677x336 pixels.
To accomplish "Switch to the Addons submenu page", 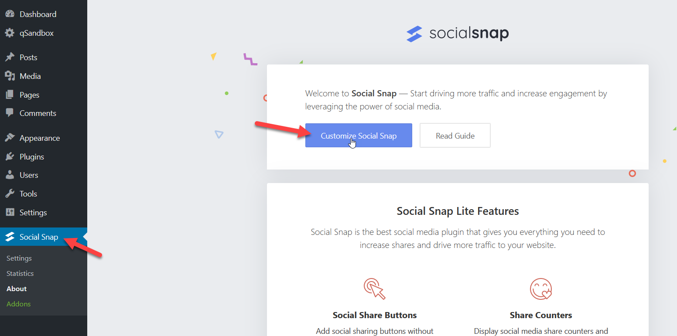I will click(x=18, y=304).
